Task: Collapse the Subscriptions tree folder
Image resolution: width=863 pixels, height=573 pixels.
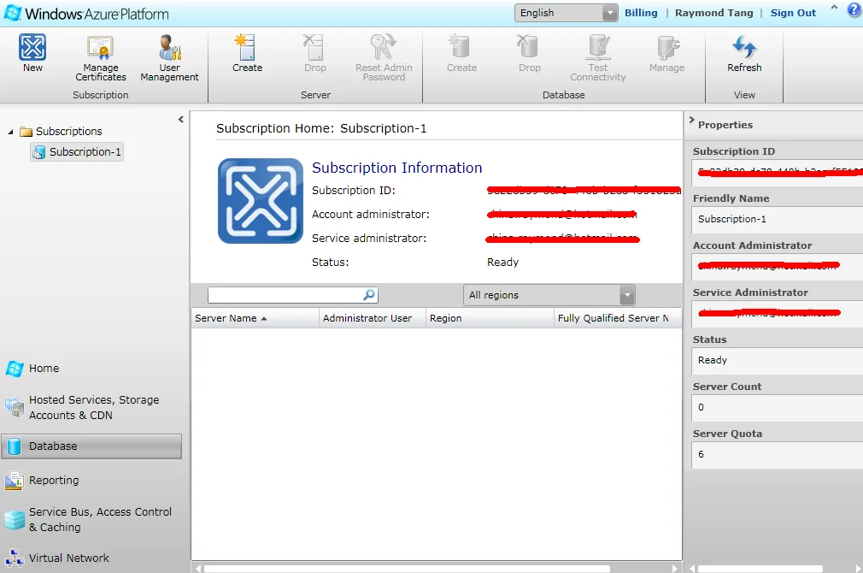Action: coord(10,132)
